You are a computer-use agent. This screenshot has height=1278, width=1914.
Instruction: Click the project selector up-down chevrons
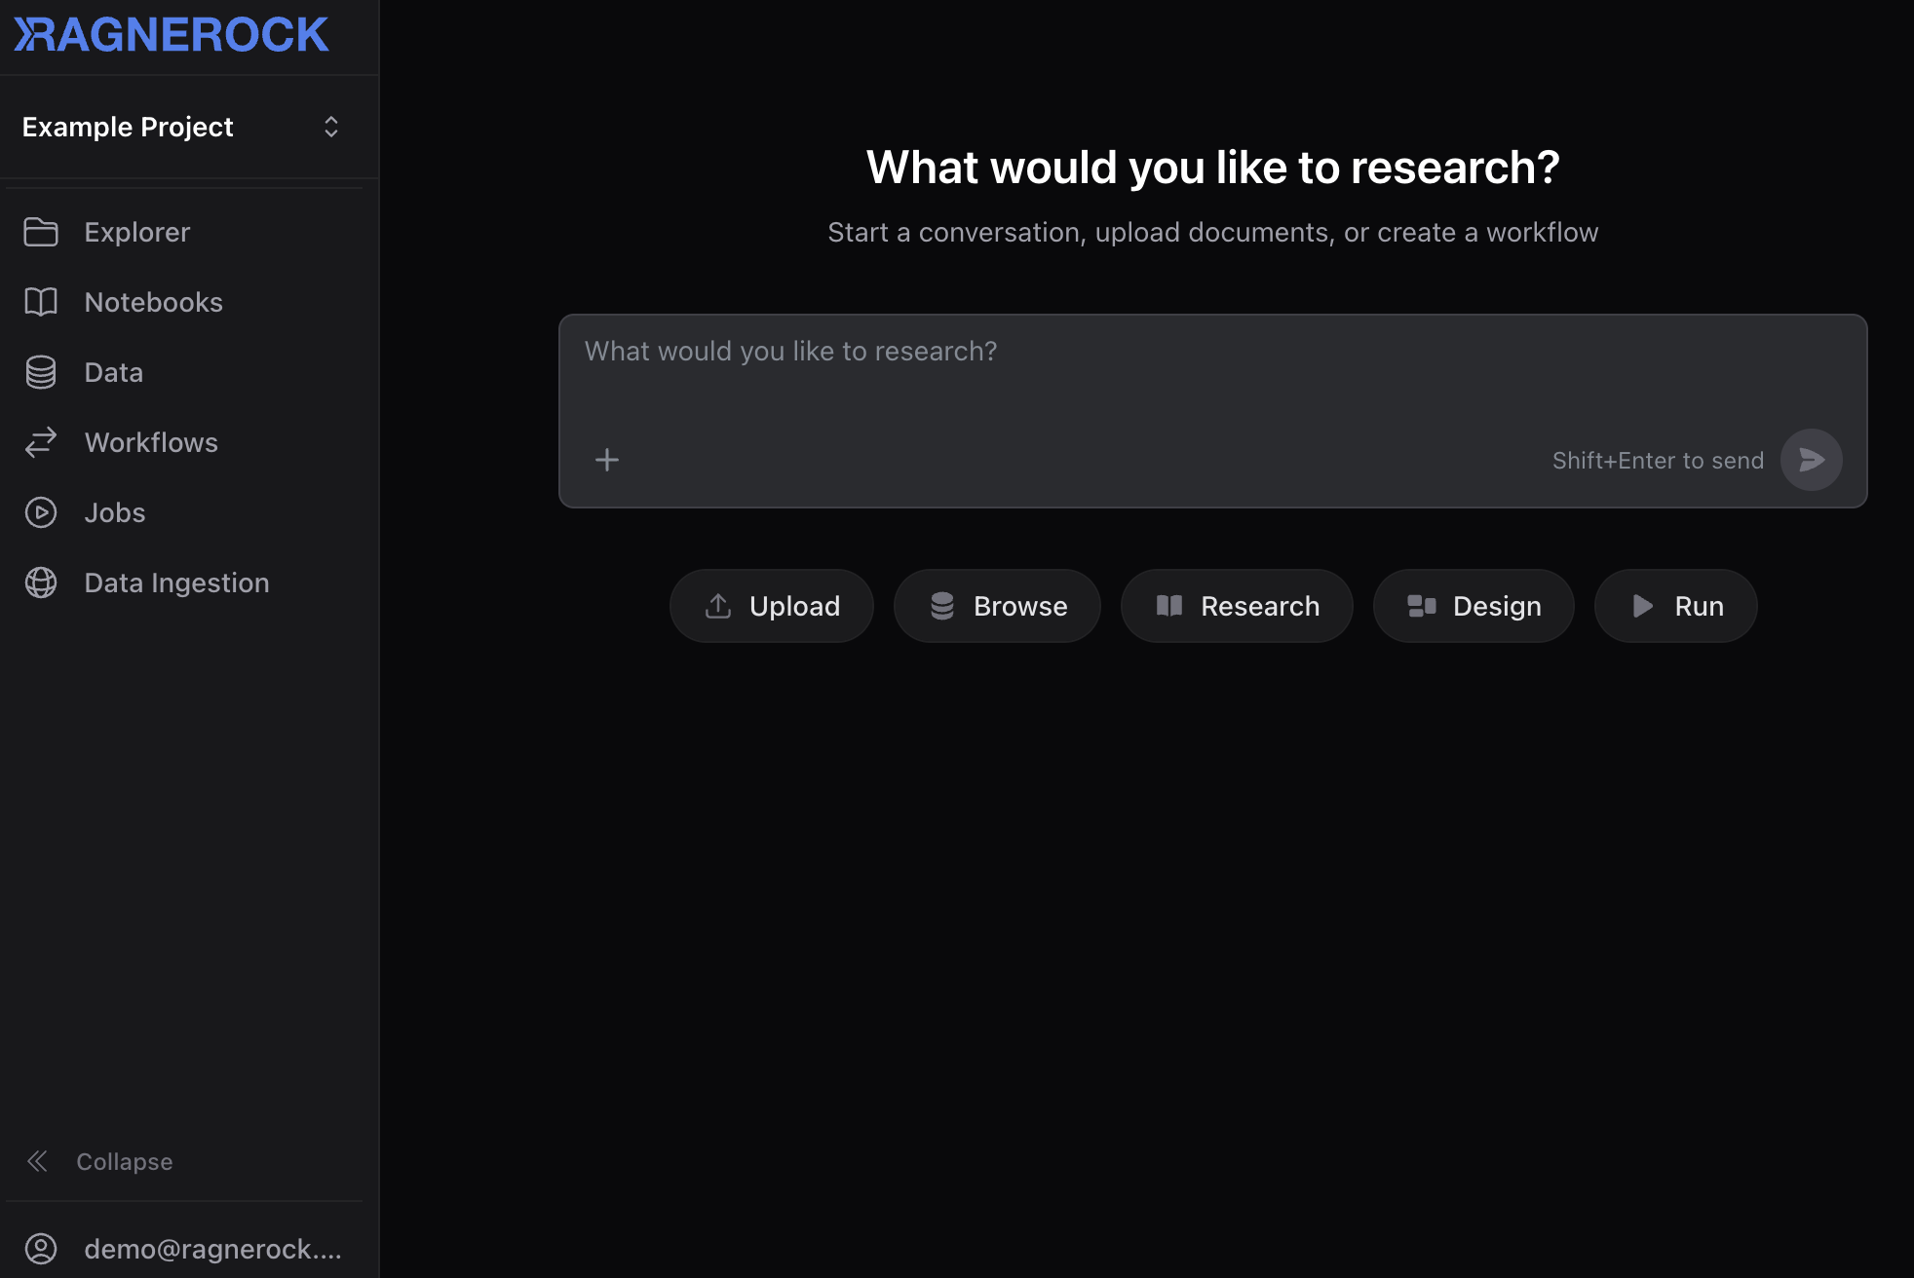click(331, 127)
